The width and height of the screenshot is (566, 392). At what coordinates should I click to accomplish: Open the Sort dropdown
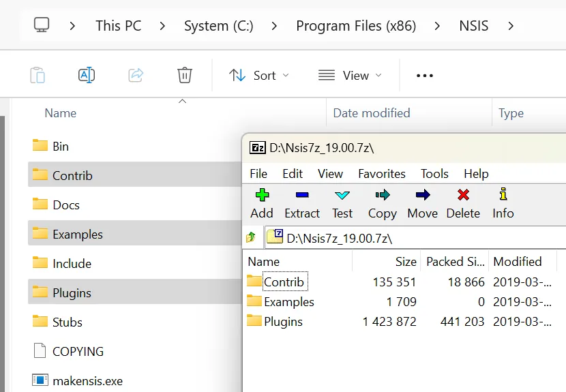[x=259, y=75]
